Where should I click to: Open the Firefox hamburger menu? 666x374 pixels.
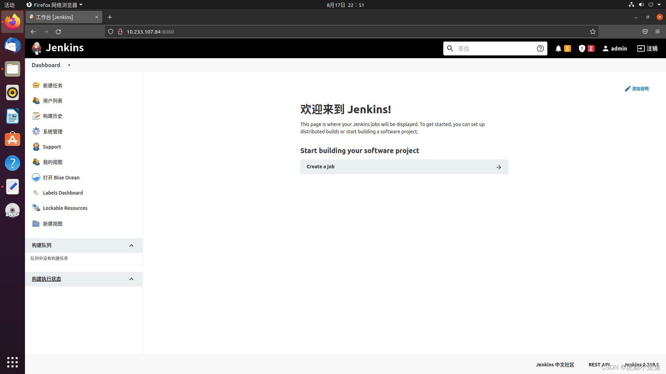[x=658, y=32]
